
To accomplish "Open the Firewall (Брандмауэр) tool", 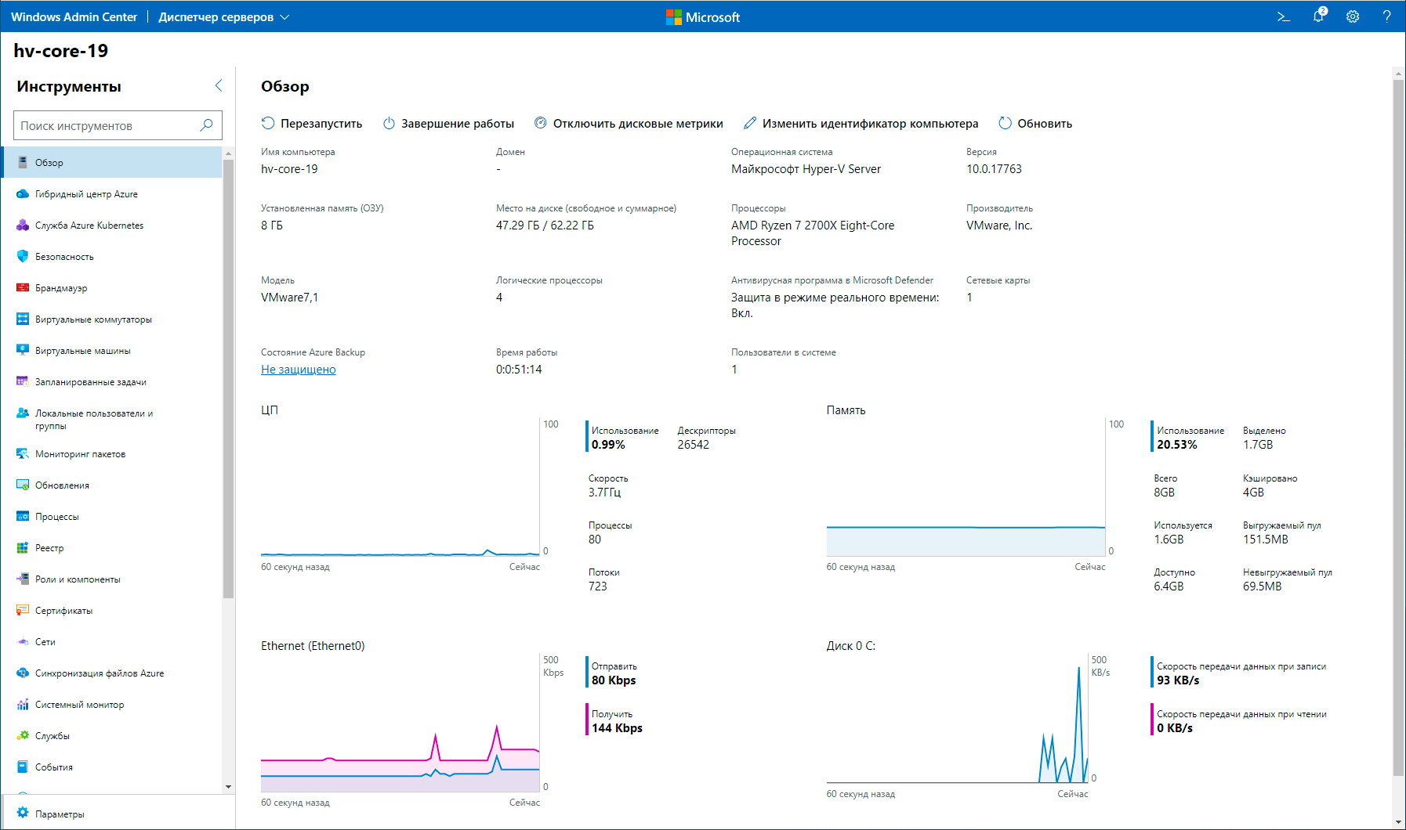I will [61, 288].
